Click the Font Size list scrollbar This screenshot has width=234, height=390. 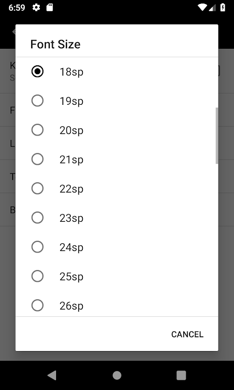click(217, 136)
